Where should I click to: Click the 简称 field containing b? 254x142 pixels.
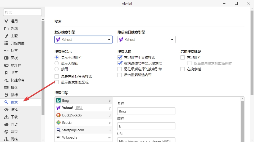[x=146, y=126]
